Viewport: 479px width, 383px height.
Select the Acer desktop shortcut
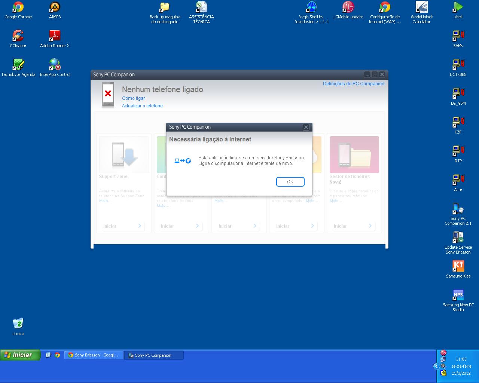click(458, 183)
